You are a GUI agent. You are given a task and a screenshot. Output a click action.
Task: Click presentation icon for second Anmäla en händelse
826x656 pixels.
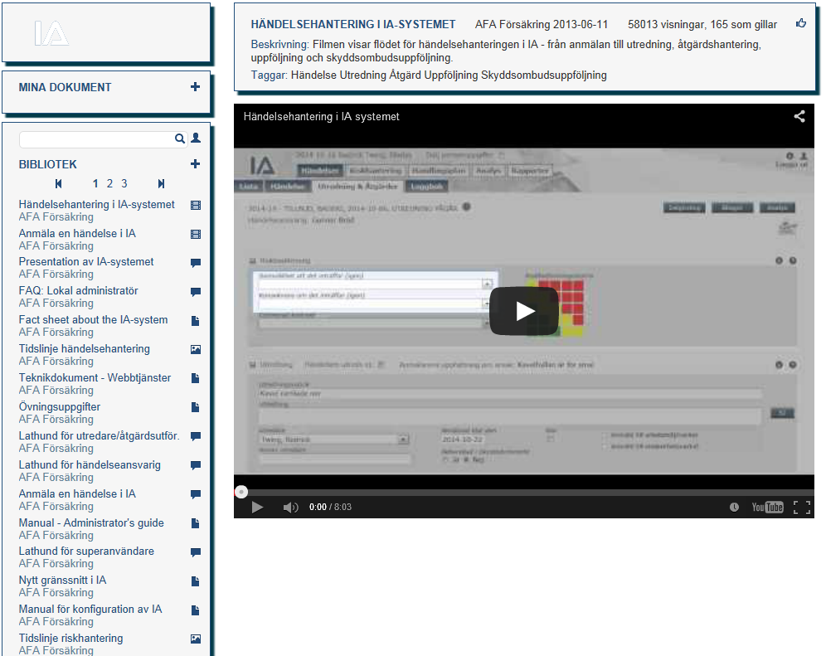pos(196,494)
